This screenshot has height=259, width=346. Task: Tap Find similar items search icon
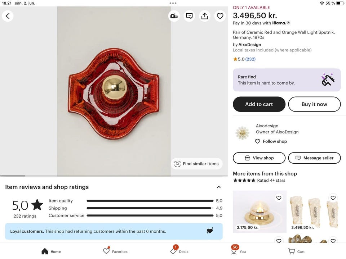(177, 164)
